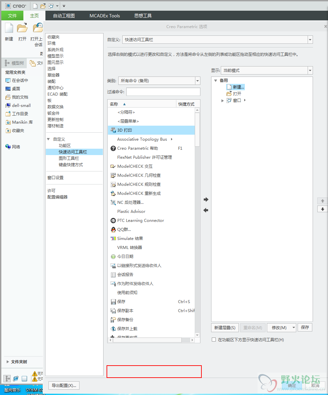
Task: Select NC 后处理器 command
Action: (151, 202)
